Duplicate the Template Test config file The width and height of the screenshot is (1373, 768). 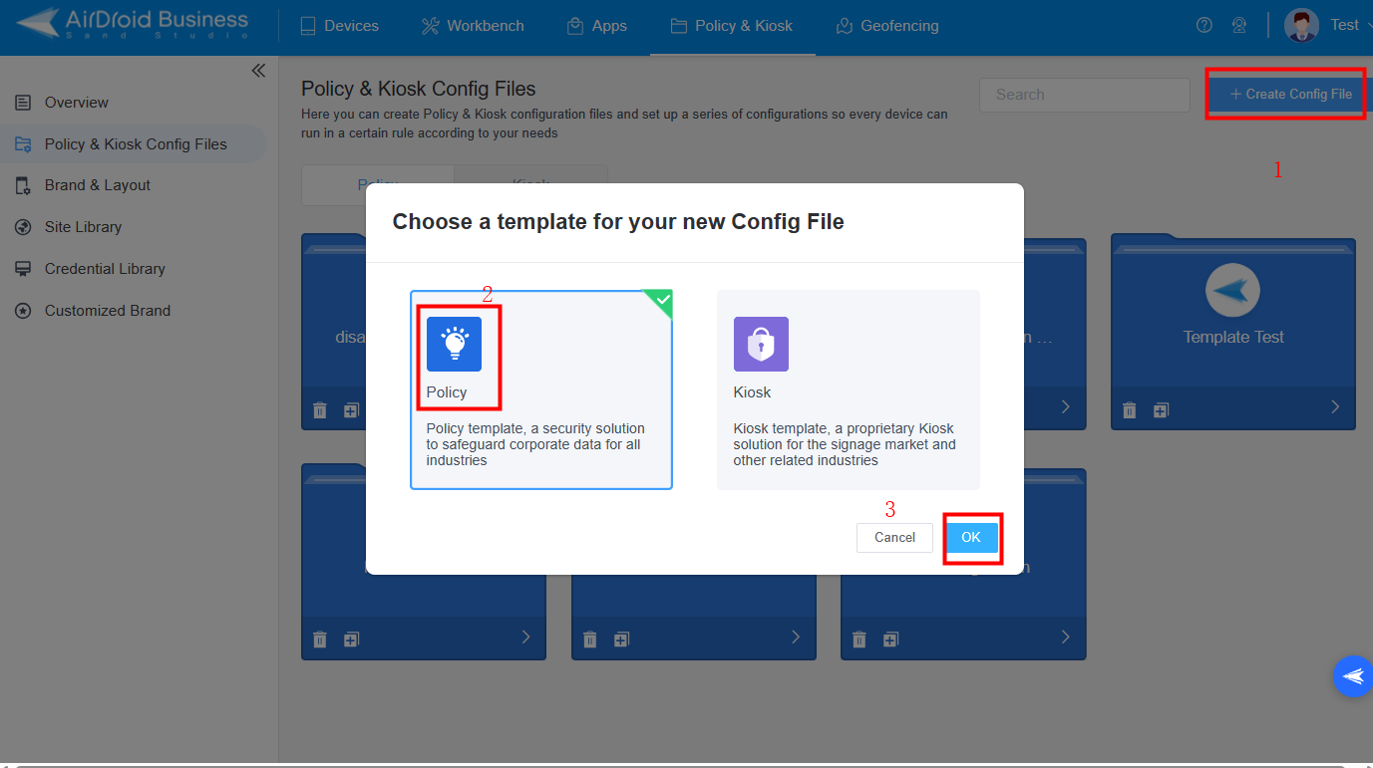(1161, 409)
